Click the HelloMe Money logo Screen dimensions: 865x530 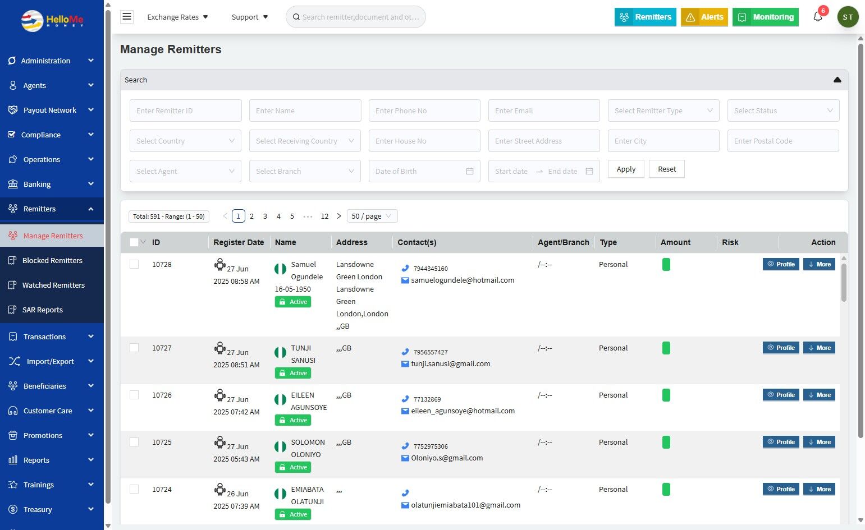pos(52,21)
